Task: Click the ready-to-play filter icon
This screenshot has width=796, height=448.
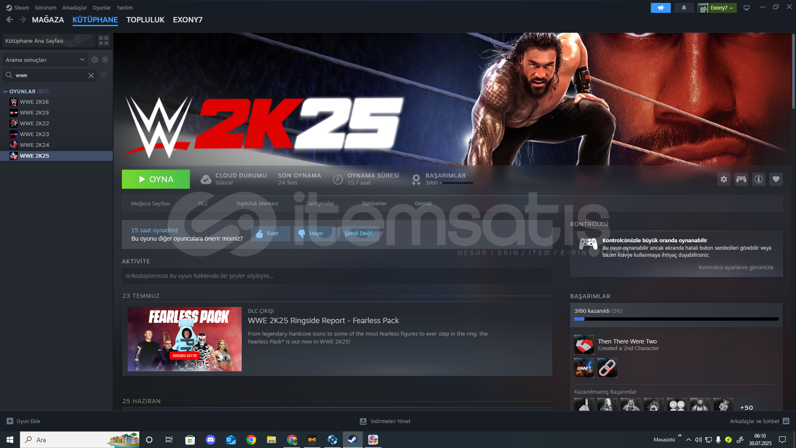Action: (105, 60)
